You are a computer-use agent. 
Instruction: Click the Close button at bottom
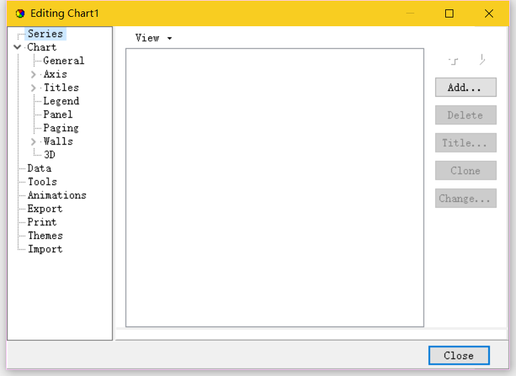459,355
